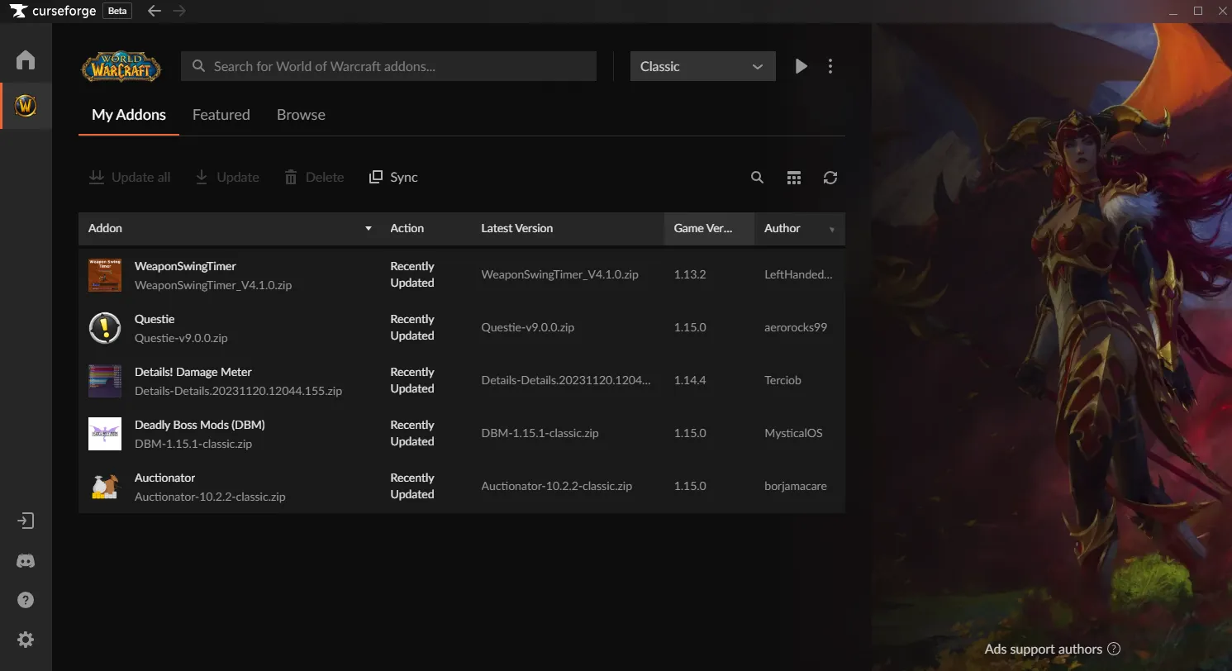Click the Delete button
This screenshot has width=1232, height=671.
click(314, 177)
